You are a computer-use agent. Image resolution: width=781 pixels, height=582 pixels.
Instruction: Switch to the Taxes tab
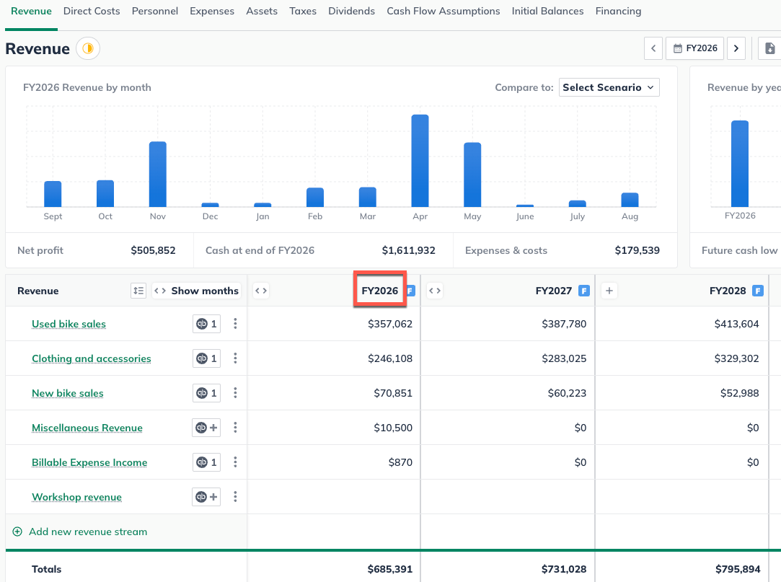[303, 11]
